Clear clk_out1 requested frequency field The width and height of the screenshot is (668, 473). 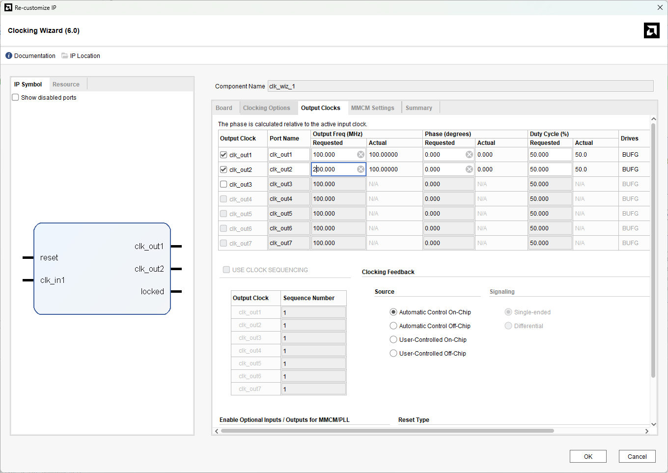(x=361, y=155)
